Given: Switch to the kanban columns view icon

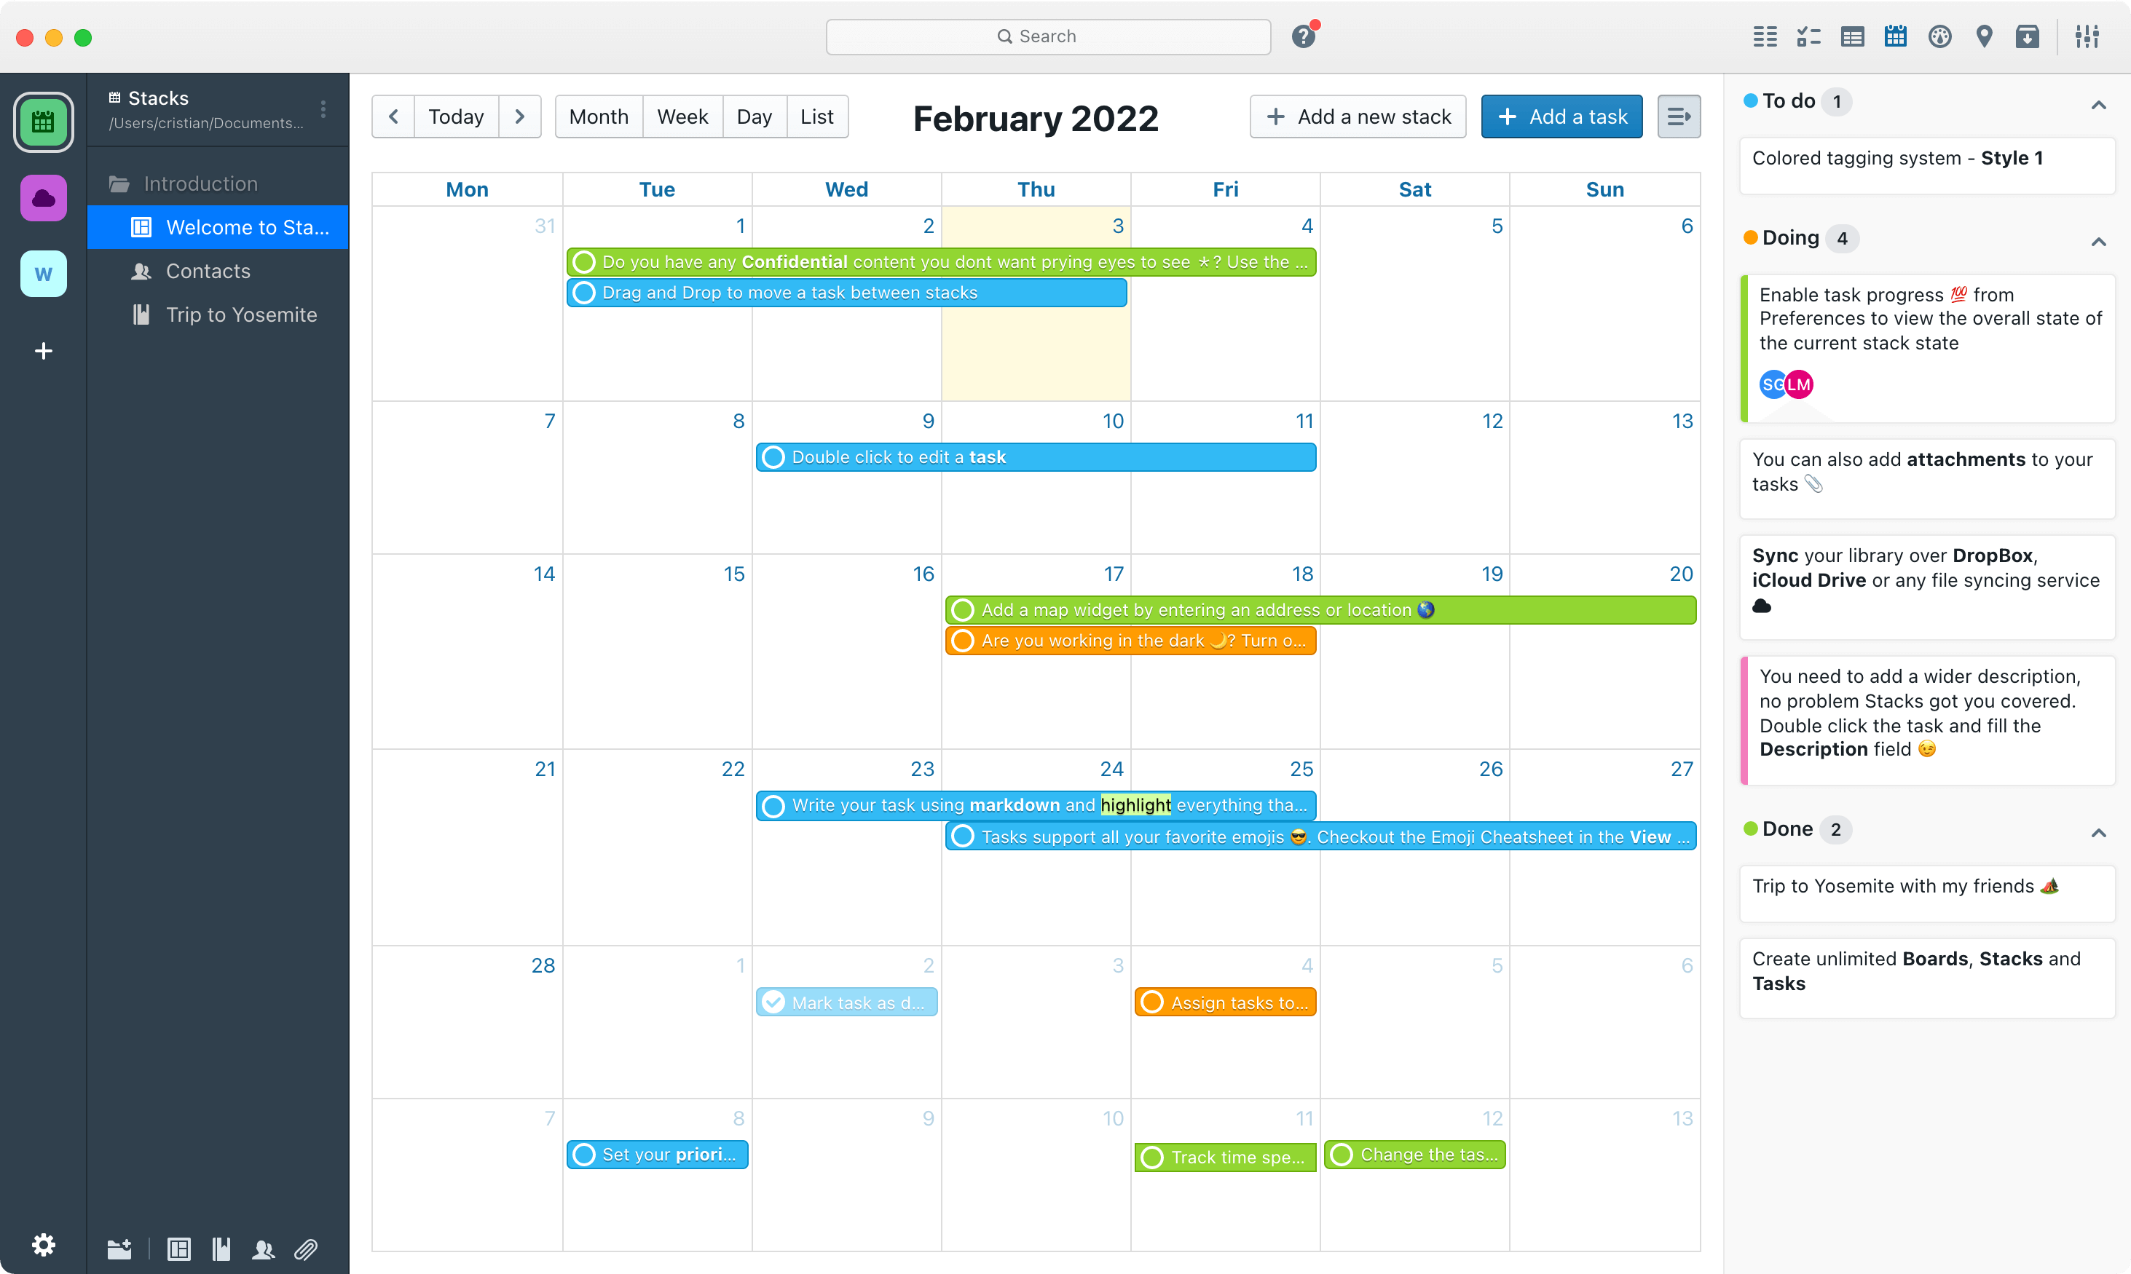Looking at the screenshot, I should pos(1765,36).
